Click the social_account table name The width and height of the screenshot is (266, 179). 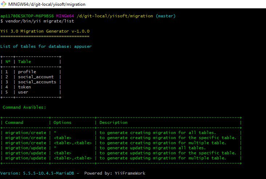(36, 77)
